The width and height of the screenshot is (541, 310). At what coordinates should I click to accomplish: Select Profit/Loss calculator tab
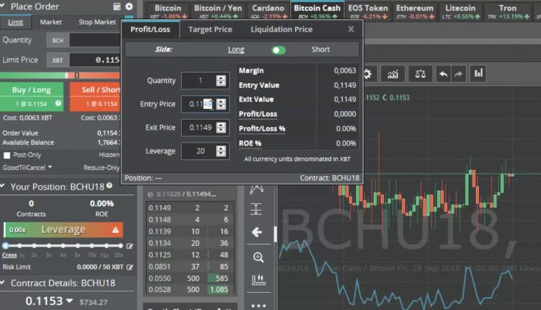point(150,30)
